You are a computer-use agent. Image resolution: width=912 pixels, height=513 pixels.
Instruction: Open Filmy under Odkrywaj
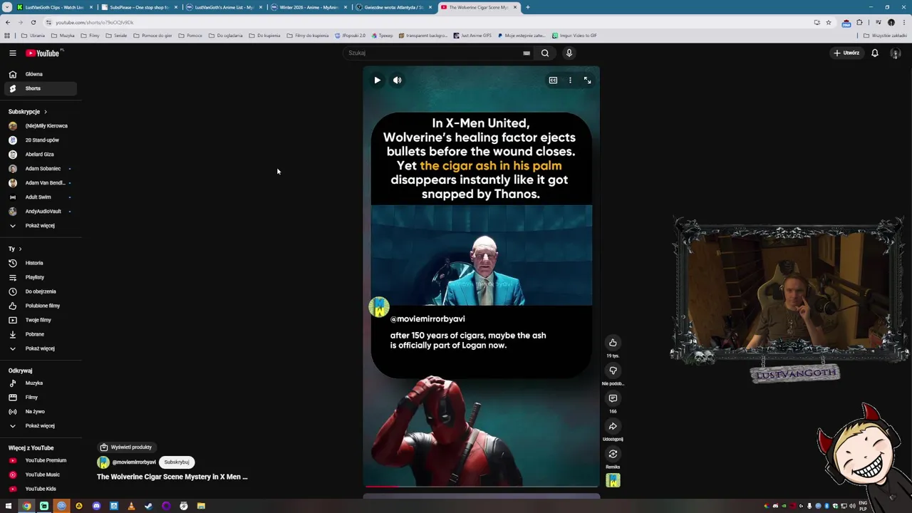pos(40,397)
